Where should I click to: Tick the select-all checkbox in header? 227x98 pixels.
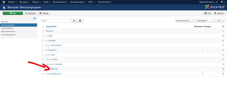43,27
